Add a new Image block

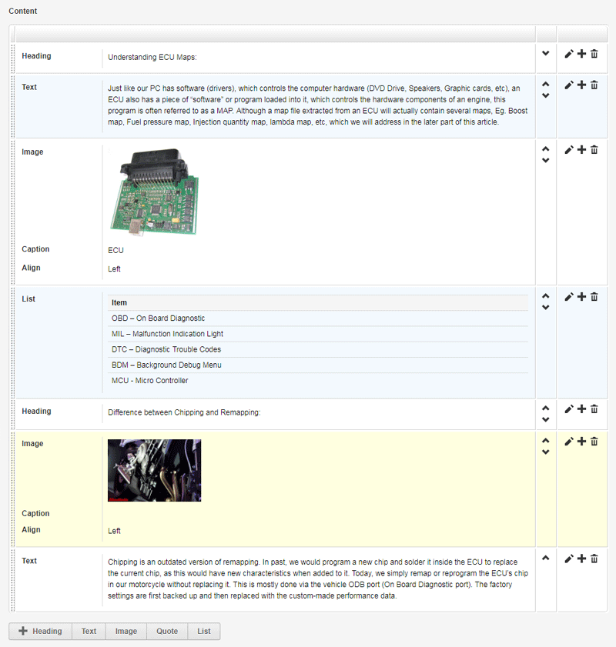[x=126, y=632]
